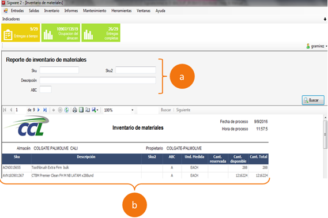Open Entregas a tiempo indicator tile
Image resolution: width=328 pixels, height=218 pixels.
(x=21, y=33)
